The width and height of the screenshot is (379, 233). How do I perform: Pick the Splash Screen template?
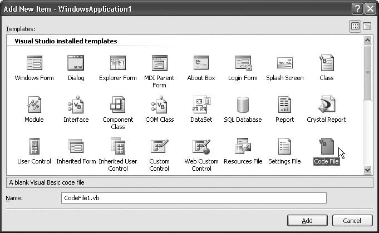[284, 63]
